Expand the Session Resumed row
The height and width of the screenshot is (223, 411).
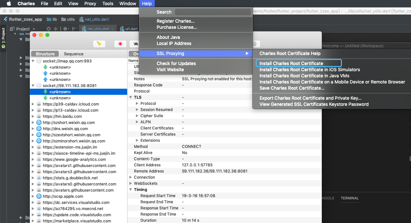click(137, 110)
